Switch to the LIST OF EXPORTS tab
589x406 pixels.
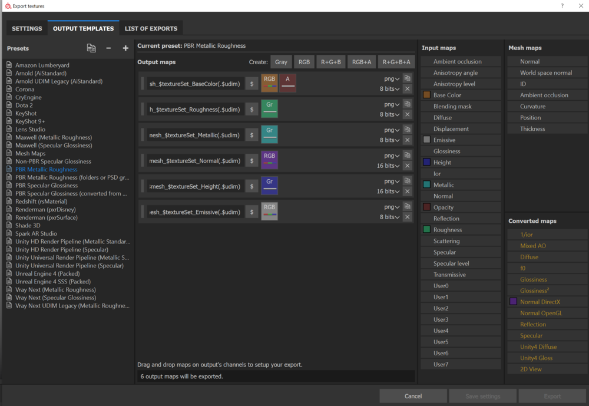point(151,28)
